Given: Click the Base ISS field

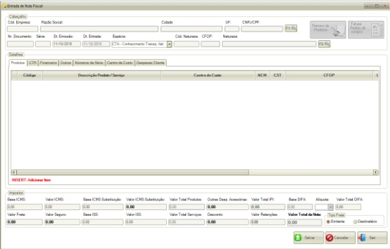Looking at the screenshot, I should pos(103,222).
